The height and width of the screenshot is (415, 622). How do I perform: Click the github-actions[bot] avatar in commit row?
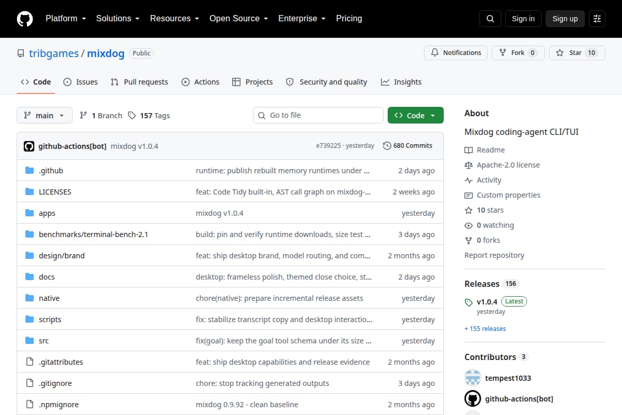pos(29,146)
